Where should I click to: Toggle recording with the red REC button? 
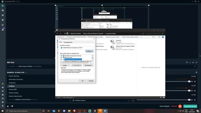[x=180, y=106]
